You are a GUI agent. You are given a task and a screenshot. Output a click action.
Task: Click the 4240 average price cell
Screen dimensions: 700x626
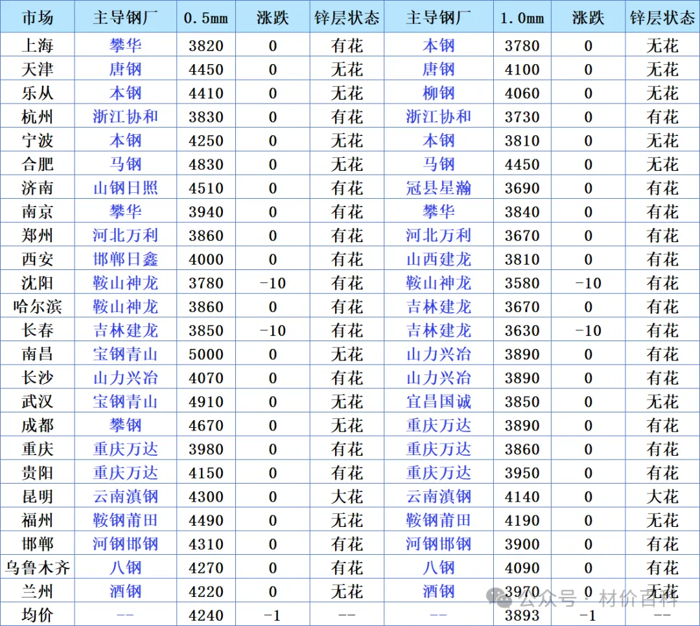206,615
